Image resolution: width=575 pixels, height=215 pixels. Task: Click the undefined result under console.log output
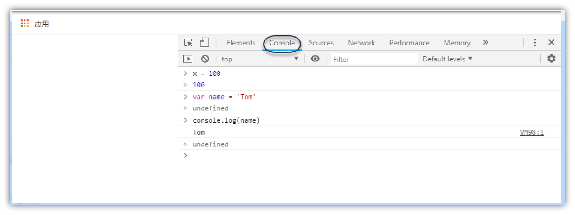click(x=210, y=144)
